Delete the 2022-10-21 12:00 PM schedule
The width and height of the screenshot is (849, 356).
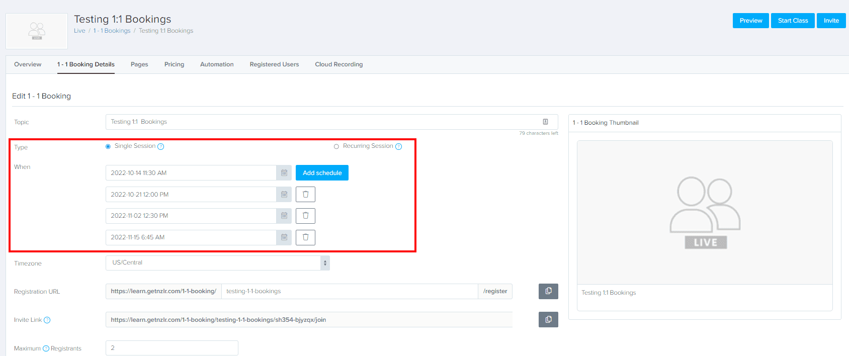pyautogui.click(x=305, y=195)
